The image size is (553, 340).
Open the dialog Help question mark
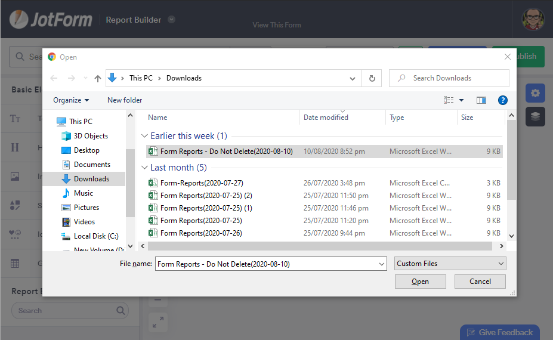[x=503, y=100]
